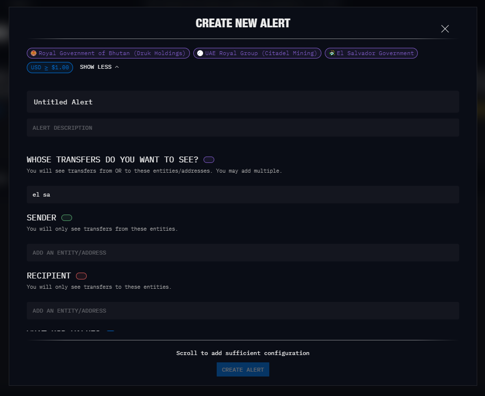Click the sender ADD AN ENTITY/ADDRESS field
The width and height of the screenshot is (485, 396).
242,252
